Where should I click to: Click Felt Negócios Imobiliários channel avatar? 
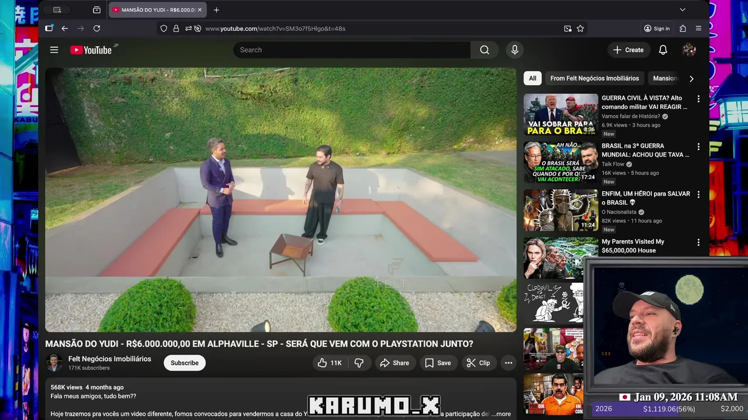[x=54, y=363]
